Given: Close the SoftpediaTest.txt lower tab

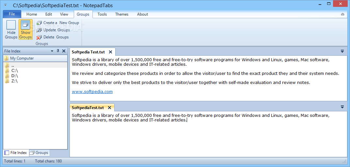Looking at the screenshot, I should click(109, 108).
